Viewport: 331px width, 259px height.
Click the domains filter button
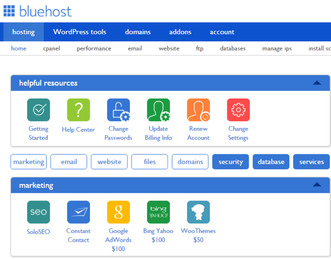click(190, 162)
